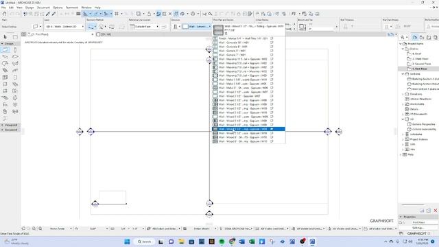Choose the highlighted Wall - Wood Gypsum W09 row

pos(248,129)
